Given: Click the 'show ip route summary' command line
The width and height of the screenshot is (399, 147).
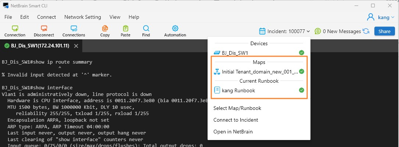Looking at the screenshot, I should (x=47, y=62).
